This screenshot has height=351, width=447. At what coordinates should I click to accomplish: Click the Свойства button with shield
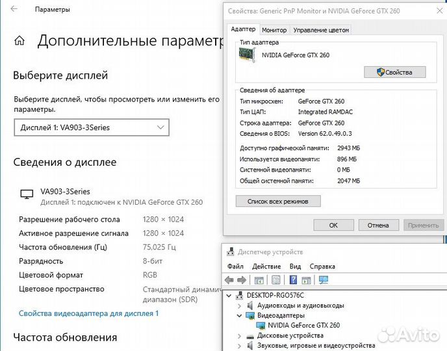pyautogui.click(x=395, y=72)
